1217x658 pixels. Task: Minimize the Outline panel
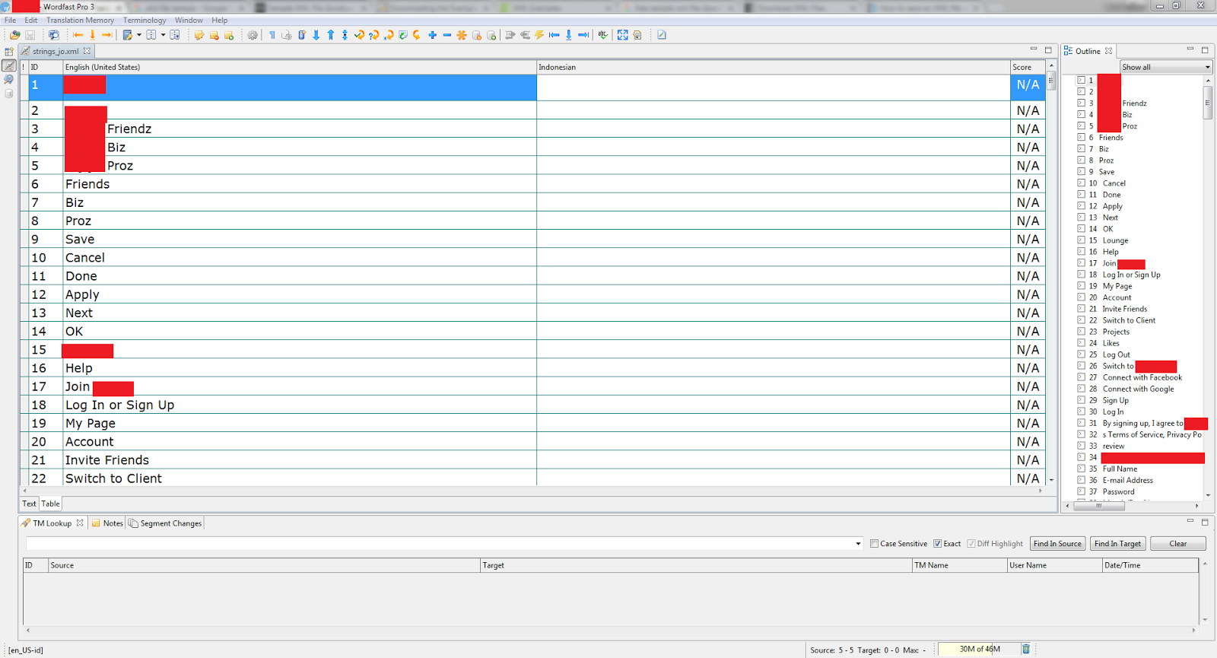pyautogui.click(x=1190, y=49)
